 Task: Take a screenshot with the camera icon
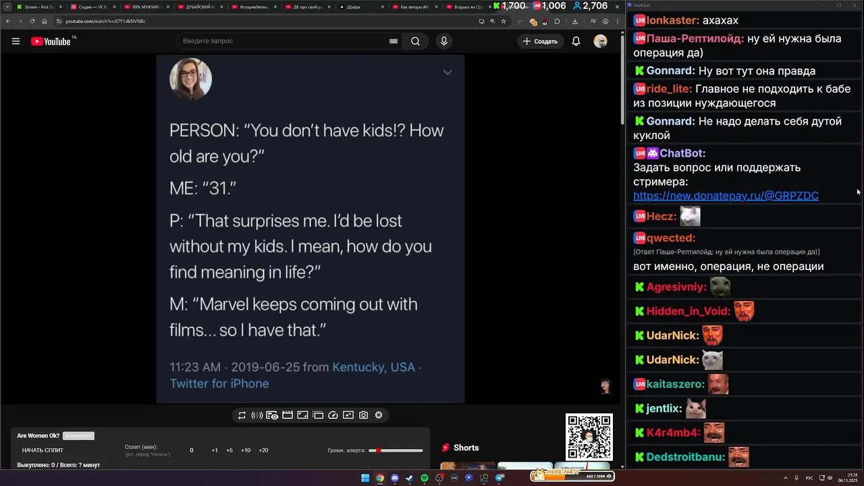(x=363, y=415)
